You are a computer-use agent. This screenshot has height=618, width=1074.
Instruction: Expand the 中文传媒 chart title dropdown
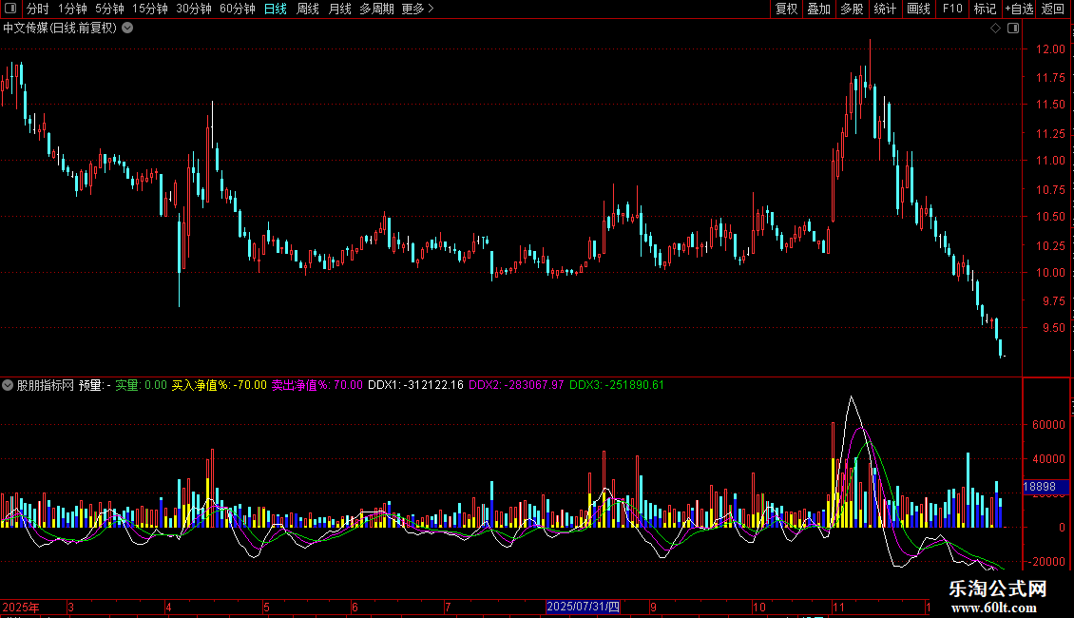click(127, 28)
